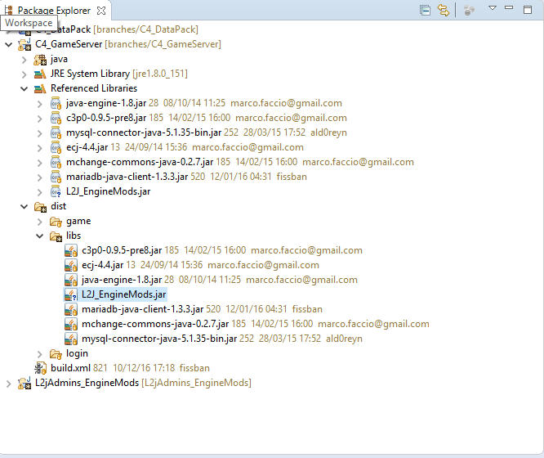Click the L2jAdmins_EngineMods project icon
The image size is (544, 458).
click(x=25, y=383)
